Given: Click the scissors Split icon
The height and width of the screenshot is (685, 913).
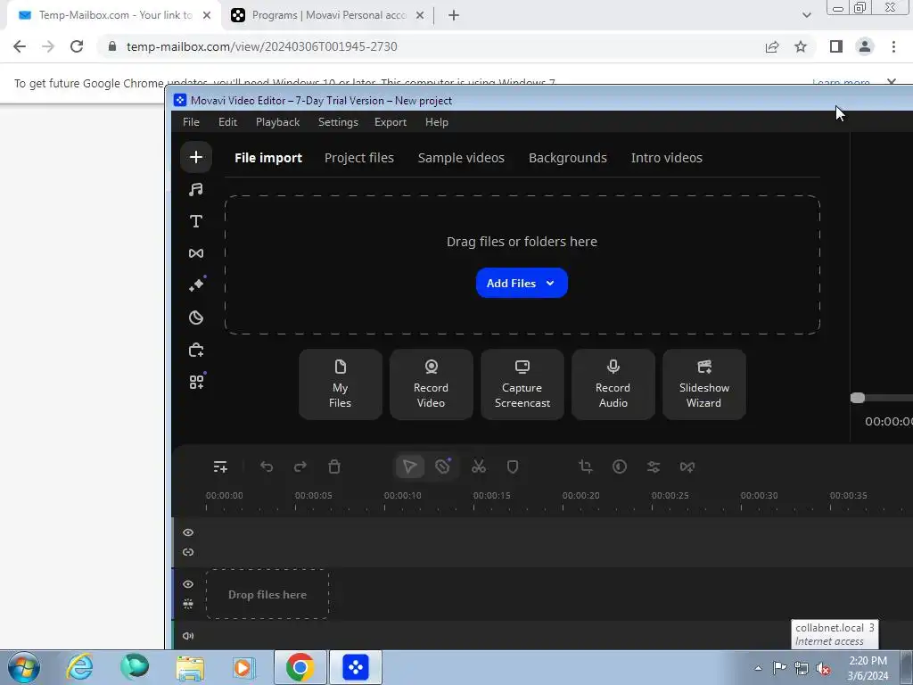Looking at the screenshot, I should click(x=479, y=466).
